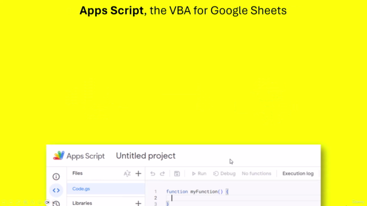Redo the last edit
Viewport: 367px width, 206px height.
click(162, 173)
